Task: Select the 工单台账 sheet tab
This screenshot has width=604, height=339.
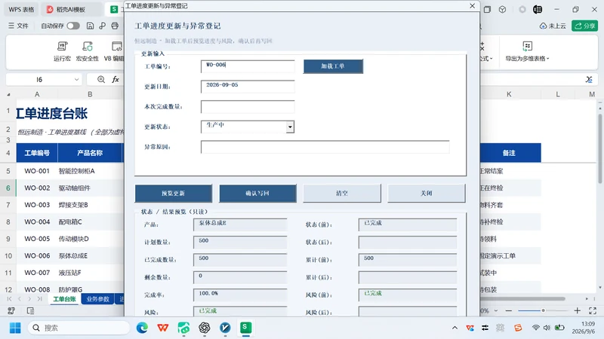Action: [x=64, y=299]
